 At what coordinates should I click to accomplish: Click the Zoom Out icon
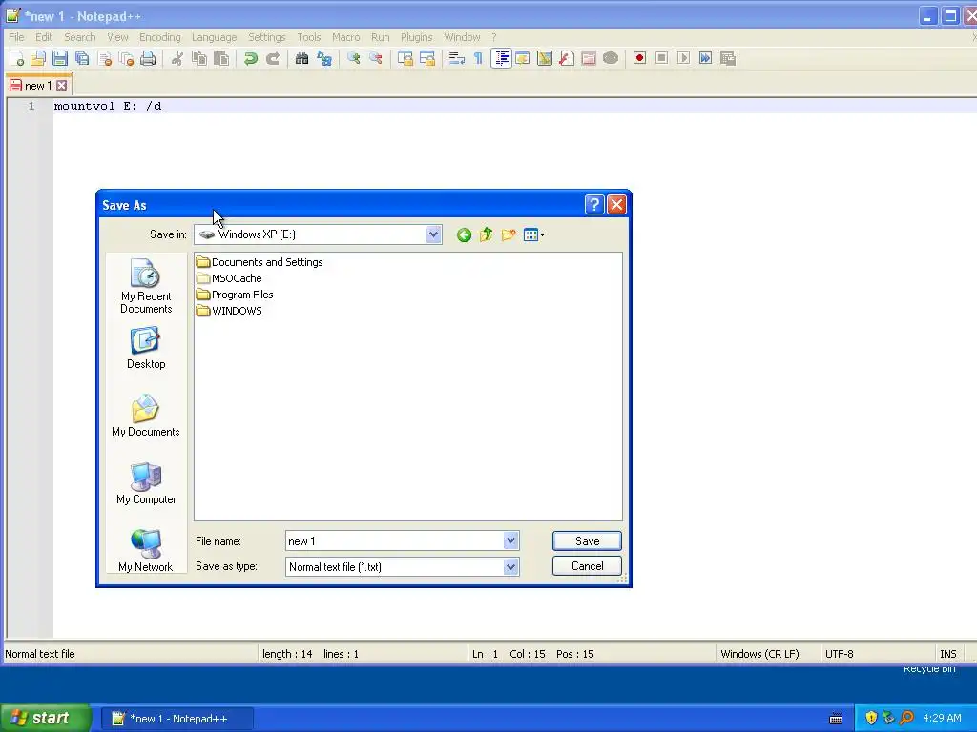[375, 58]
